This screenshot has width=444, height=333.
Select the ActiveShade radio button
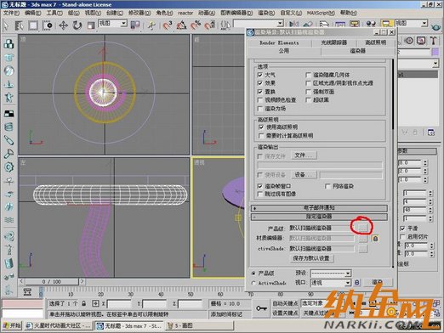253,283
